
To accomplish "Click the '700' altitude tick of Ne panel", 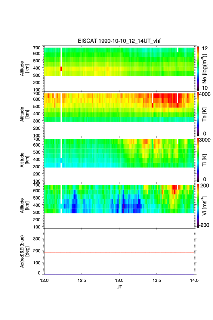I will click(37, 48).
